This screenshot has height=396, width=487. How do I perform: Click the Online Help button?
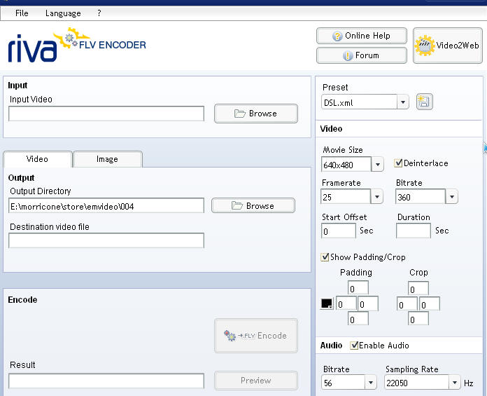point(362,36)
